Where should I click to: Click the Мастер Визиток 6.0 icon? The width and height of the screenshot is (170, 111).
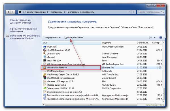point(45,85)
